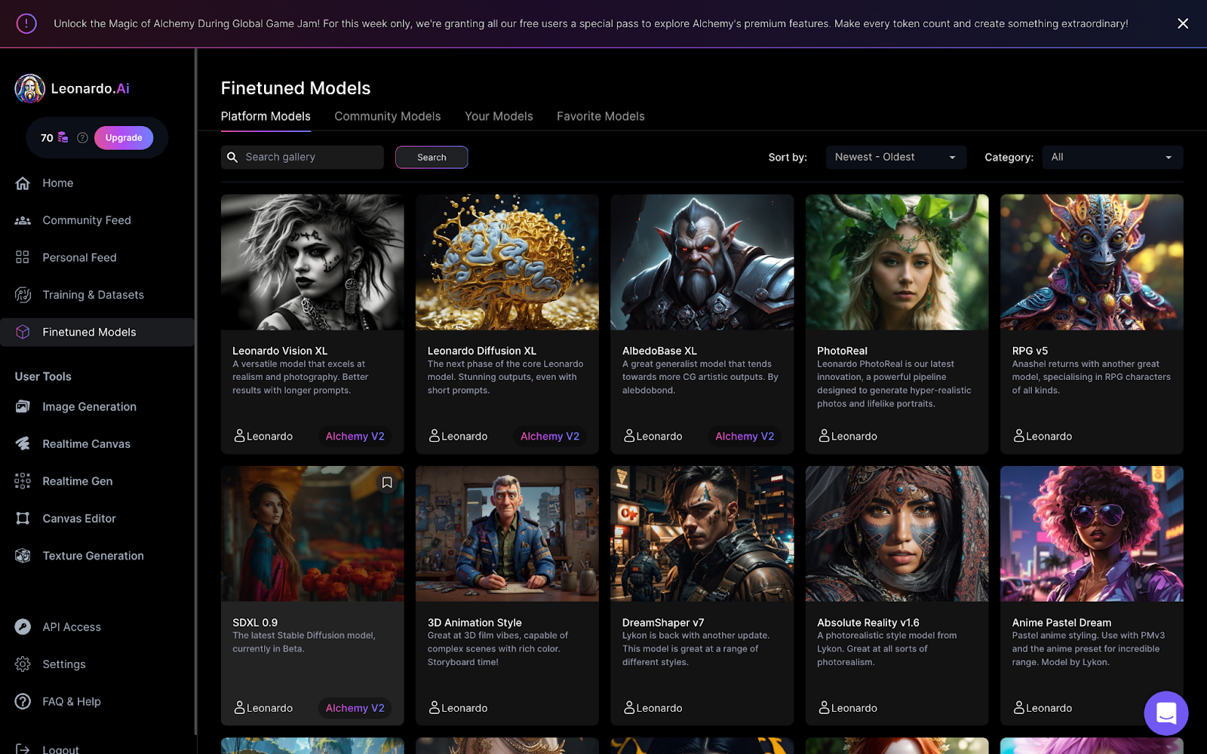
Task: Click the Leonardo.Ai avatar logo
Action: [29, 88]
